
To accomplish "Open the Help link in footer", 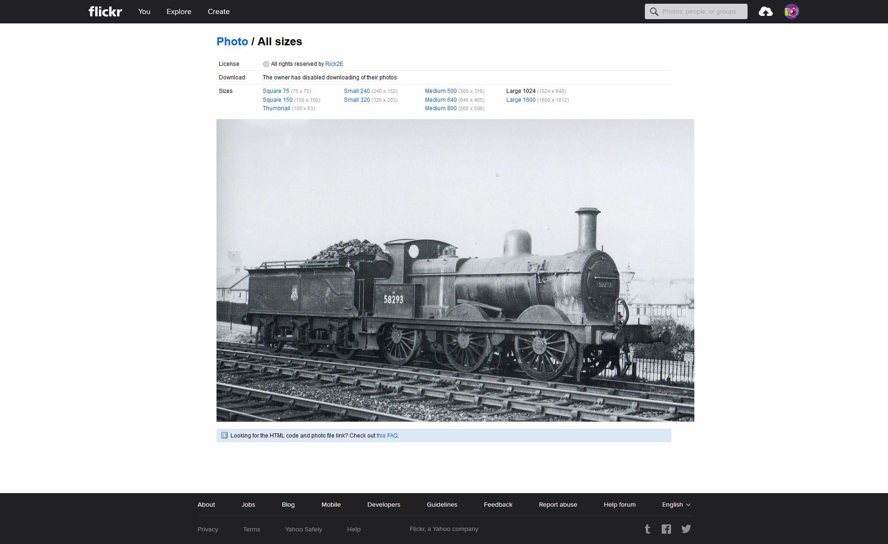I will 354,530.
